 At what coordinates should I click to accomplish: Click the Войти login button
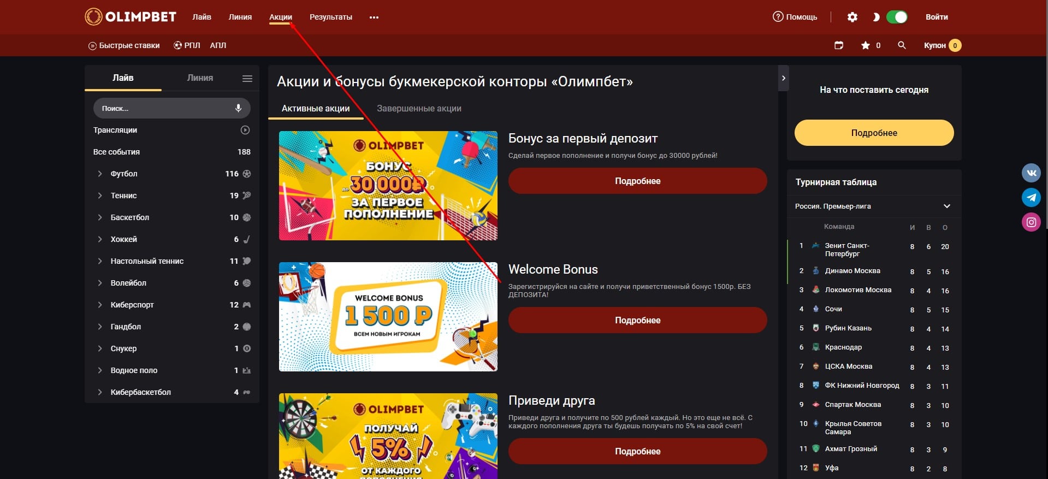tap(937, 17)
